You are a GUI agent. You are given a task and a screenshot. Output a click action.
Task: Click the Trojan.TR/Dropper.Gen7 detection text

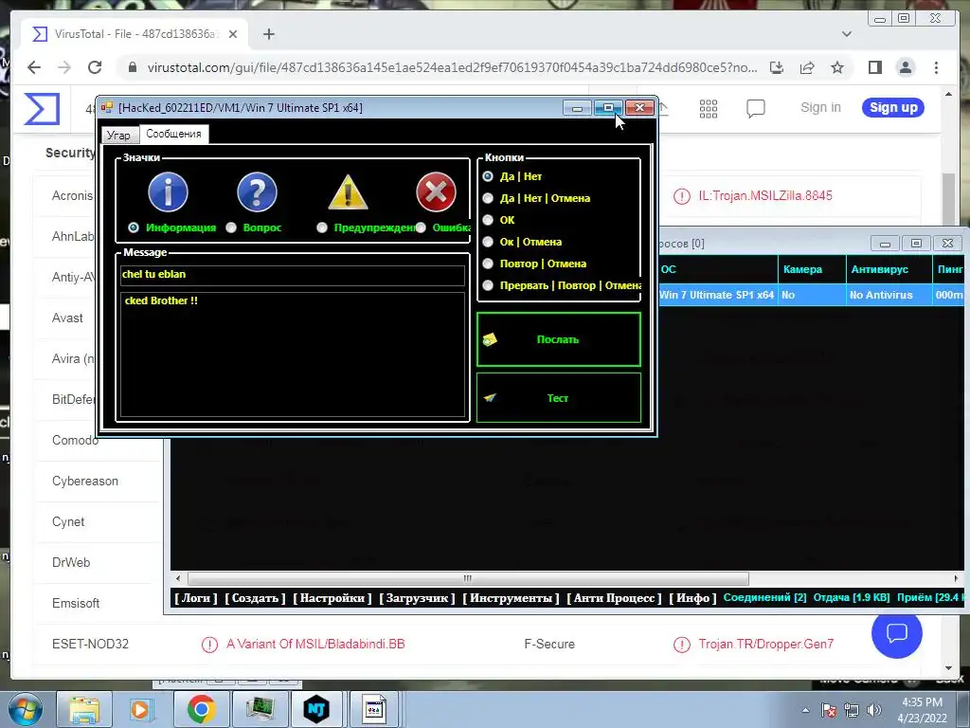[x=765, y=645]
